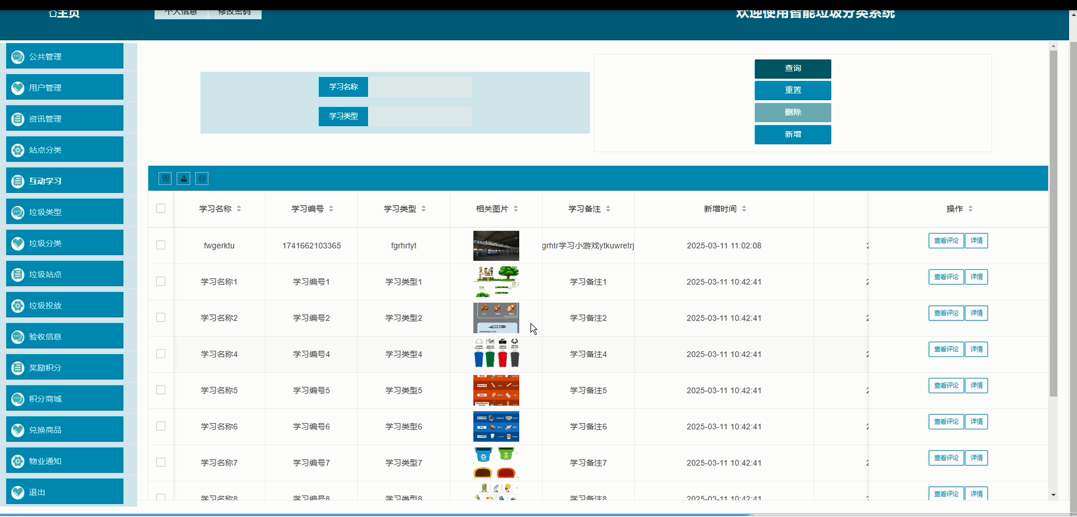
Task: Click the 学习名称2 row image thumbnail
Action: [496, 318]
